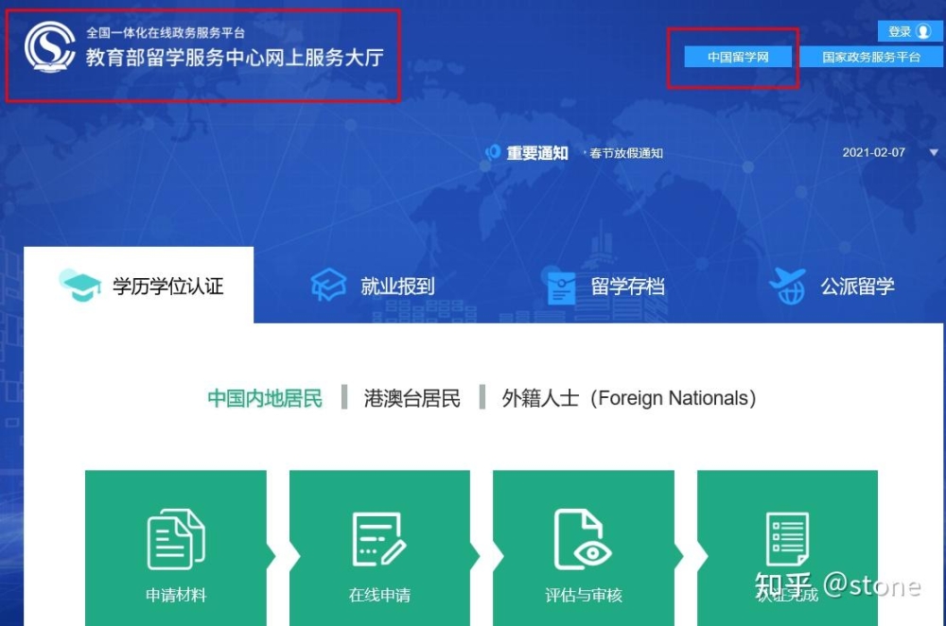The width and height of the screenshot is (946, 626).
Task: Click the green graduation cap icon
Action: click(80, 286)
